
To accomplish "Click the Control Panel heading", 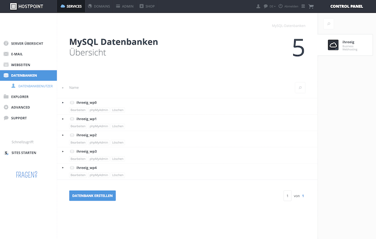I will pyautogui.click(x=346, y=6).
